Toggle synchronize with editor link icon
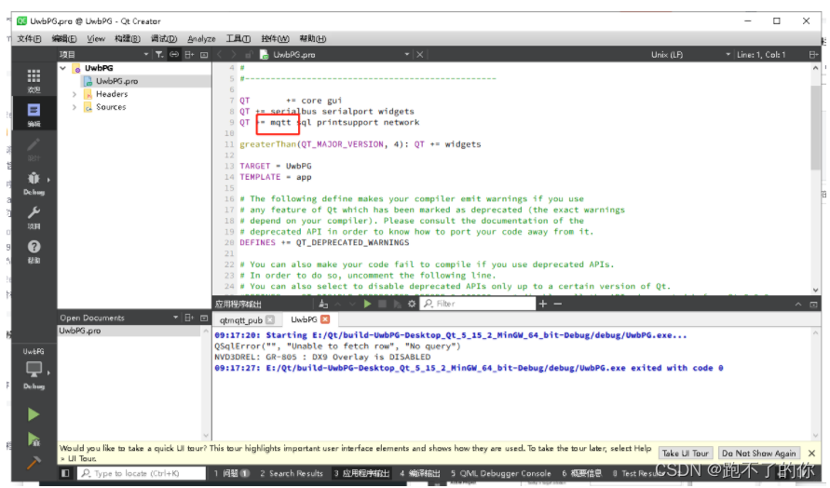 click(x=174, y=55)
